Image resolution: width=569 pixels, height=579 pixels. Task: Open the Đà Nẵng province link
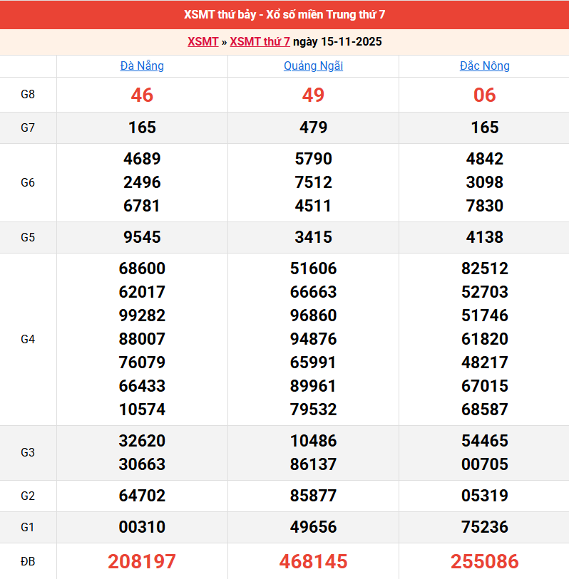tap(142, 66)
